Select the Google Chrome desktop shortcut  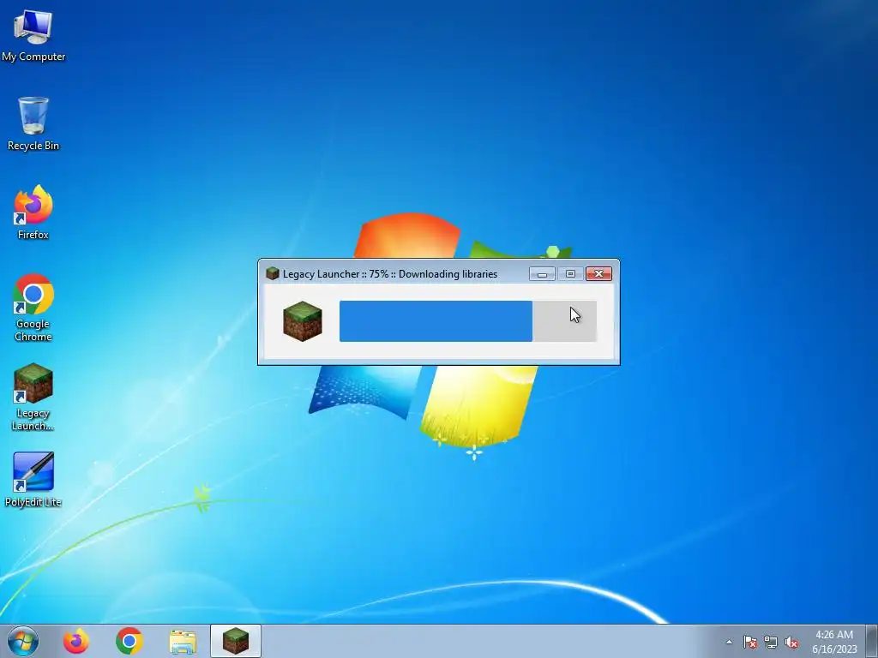click(33, 308)
